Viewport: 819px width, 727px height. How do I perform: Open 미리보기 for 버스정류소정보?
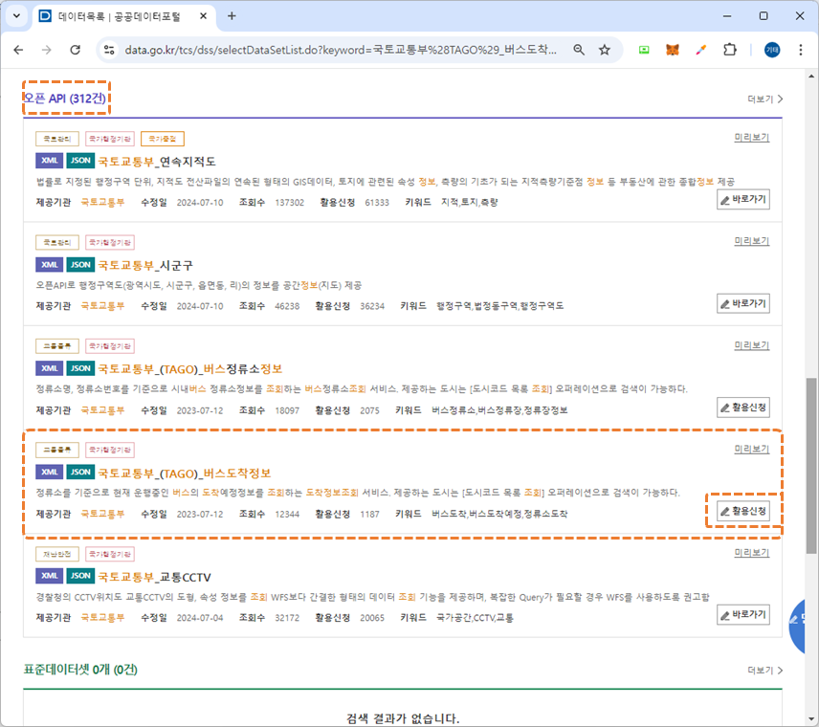pyautogui.click(x=752, y=345)
